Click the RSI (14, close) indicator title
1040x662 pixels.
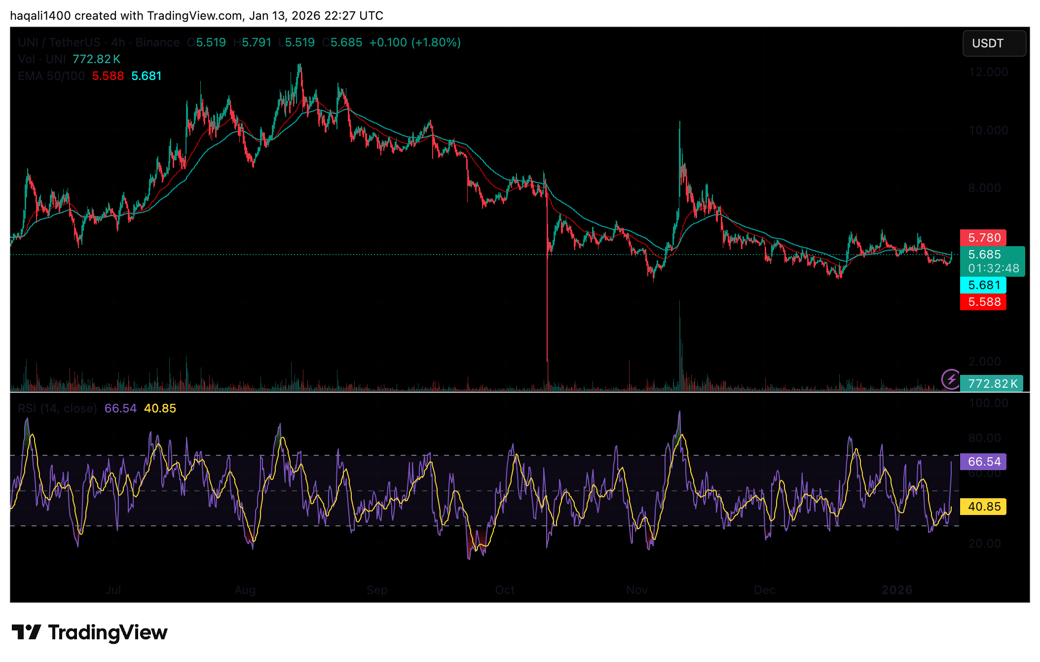(x=57, y=408)
